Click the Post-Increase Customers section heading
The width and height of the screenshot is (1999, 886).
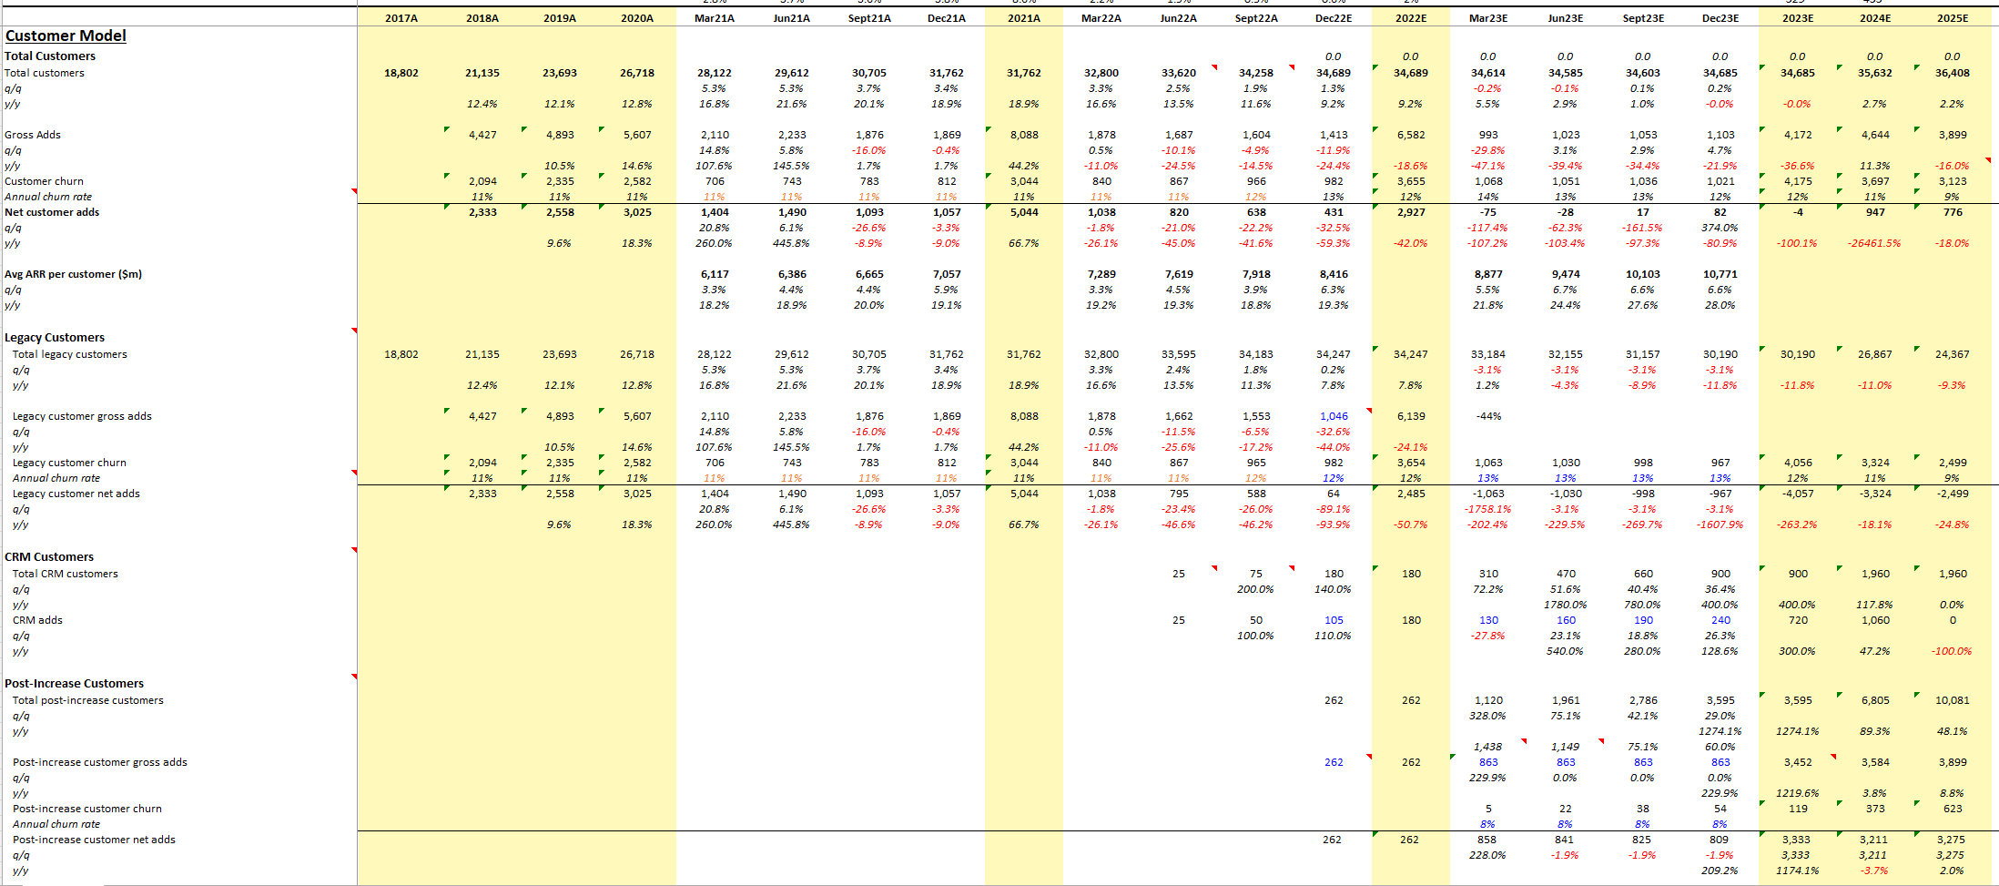[74, 684]
